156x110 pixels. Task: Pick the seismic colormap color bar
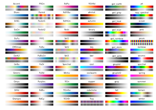click(x=142, y=58)
